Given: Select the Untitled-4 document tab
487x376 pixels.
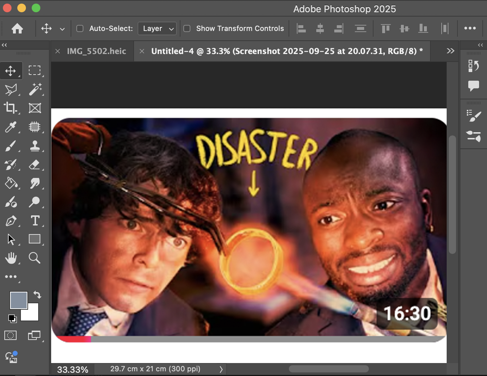Looking at the screenshot, I should tap(287, 51).
